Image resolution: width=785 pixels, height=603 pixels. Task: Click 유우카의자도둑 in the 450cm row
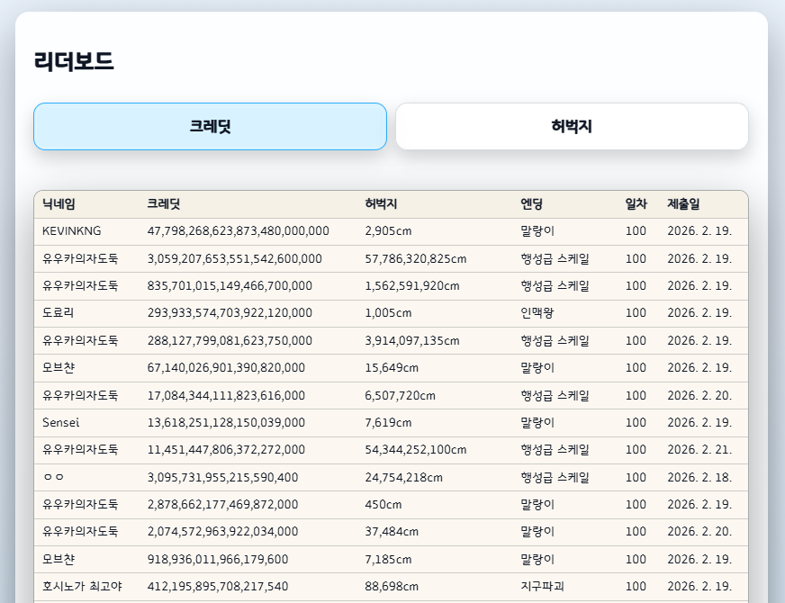(x=80, y=504)
